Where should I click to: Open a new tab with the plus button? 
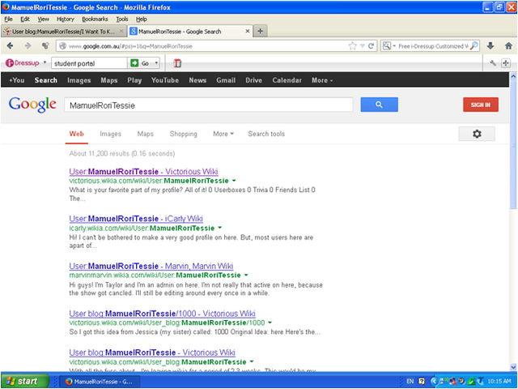[x=261, y=32]
